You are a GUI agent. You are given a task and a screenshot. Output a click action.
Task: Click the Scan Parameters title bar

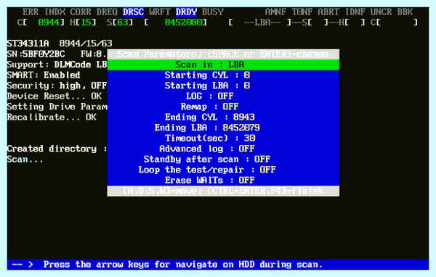223,54
